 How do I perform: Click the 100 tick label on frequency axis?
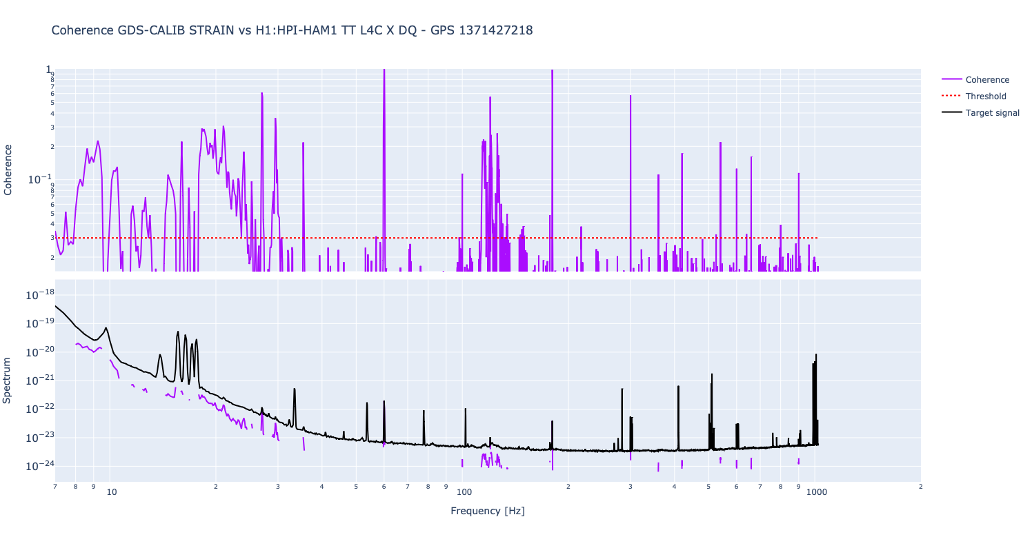pyautogui.click(x=464, y=492)
